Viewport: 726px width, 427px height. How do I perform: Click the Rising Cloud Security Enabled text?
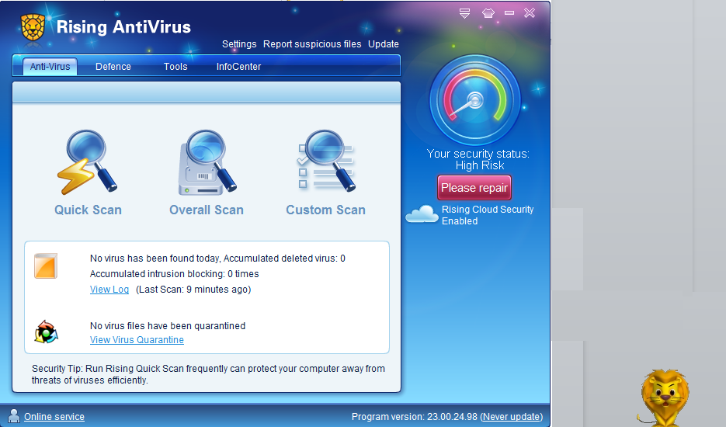click(488, 215)
